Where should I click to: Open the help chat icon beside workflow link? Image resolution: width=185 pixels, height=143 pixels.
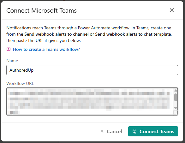(x=9, y=49)
